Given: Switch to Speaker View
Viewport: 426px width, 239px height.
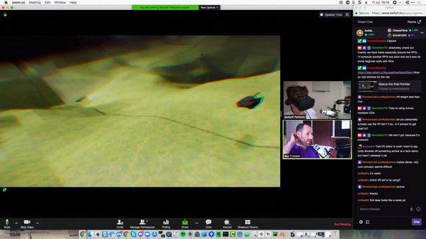Looking at the screenshot, I should tap(331, 15).
